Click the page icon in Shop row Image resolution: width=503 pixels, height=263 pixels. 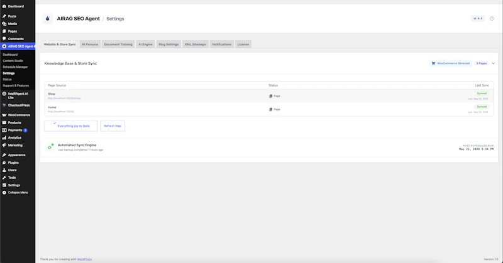[270, 96]
